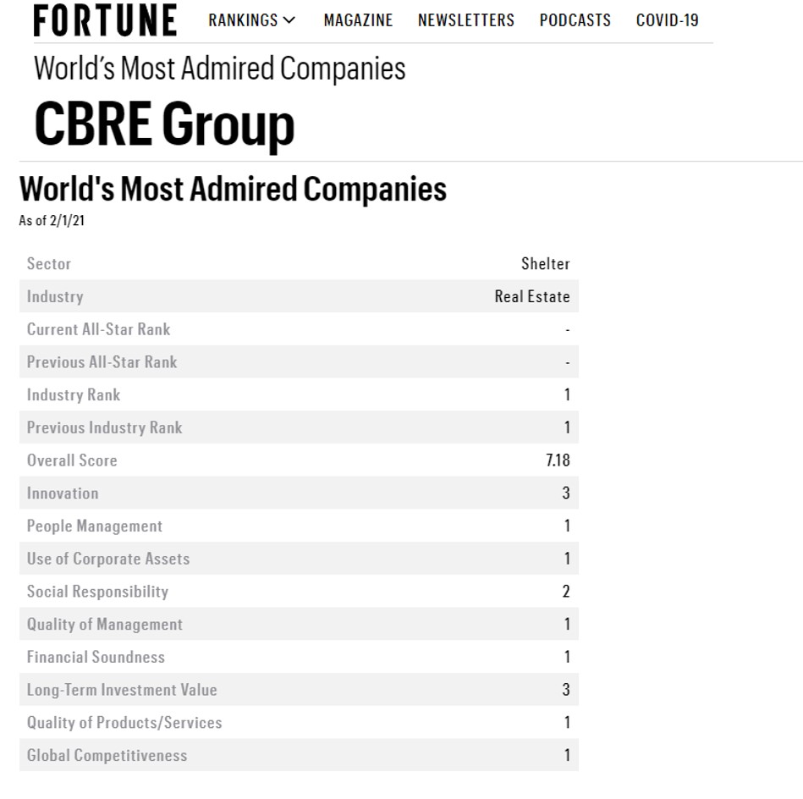Open the COVID-19 coverage page
The image size is (803, 799).
[x=667, y=20]
